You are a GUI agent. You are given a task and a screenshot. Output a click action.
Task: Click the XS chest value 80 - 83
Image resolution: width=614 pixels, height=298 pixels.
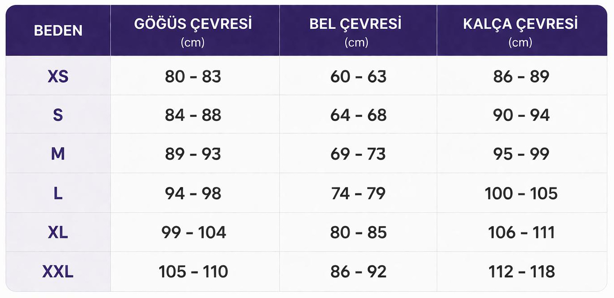point(193,76)
